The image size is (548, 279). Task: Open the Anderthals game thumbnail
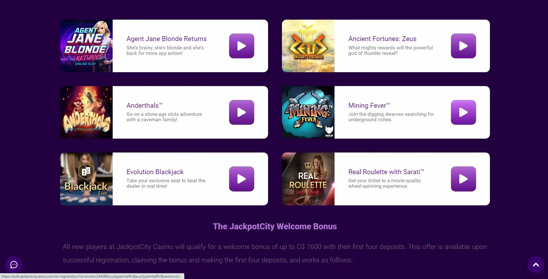[x=86, y=112]
